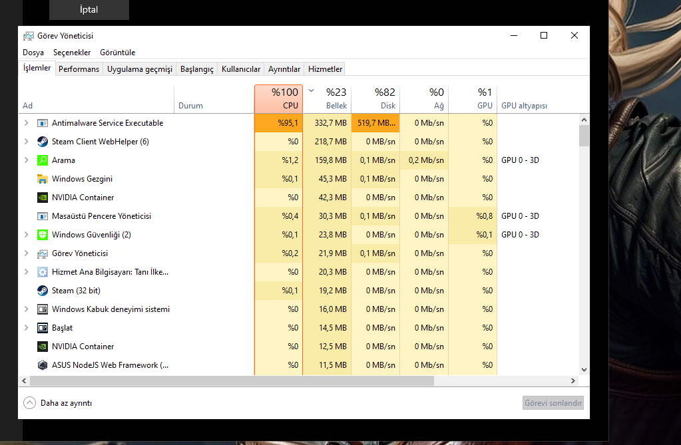681x445 pixels.
Task: Click the Steam Client WebHelper icon
Action: (42, 142)
